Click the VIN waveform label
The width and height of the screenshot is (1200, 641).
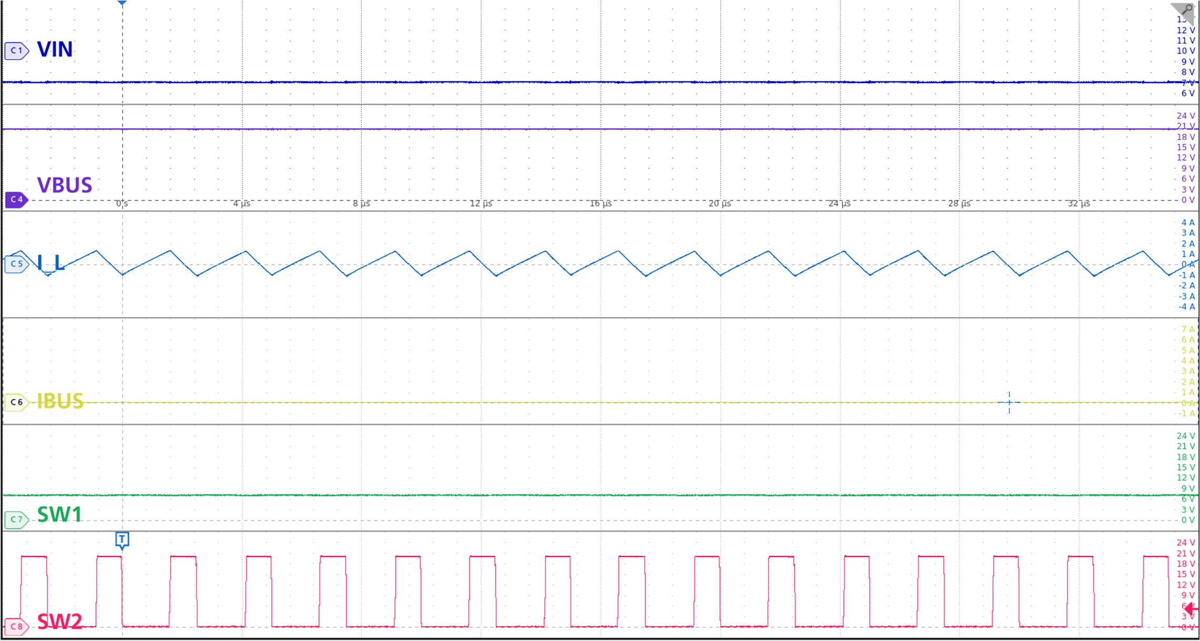(x=55, y=49)
